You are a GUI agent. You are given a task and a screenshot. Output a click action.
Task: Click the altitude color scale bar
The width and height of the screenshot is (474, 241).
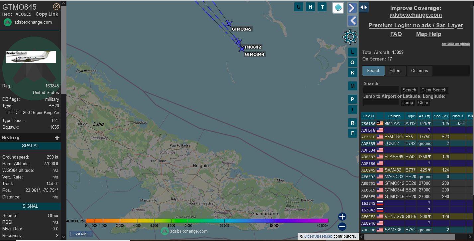(x=207, y=221)
